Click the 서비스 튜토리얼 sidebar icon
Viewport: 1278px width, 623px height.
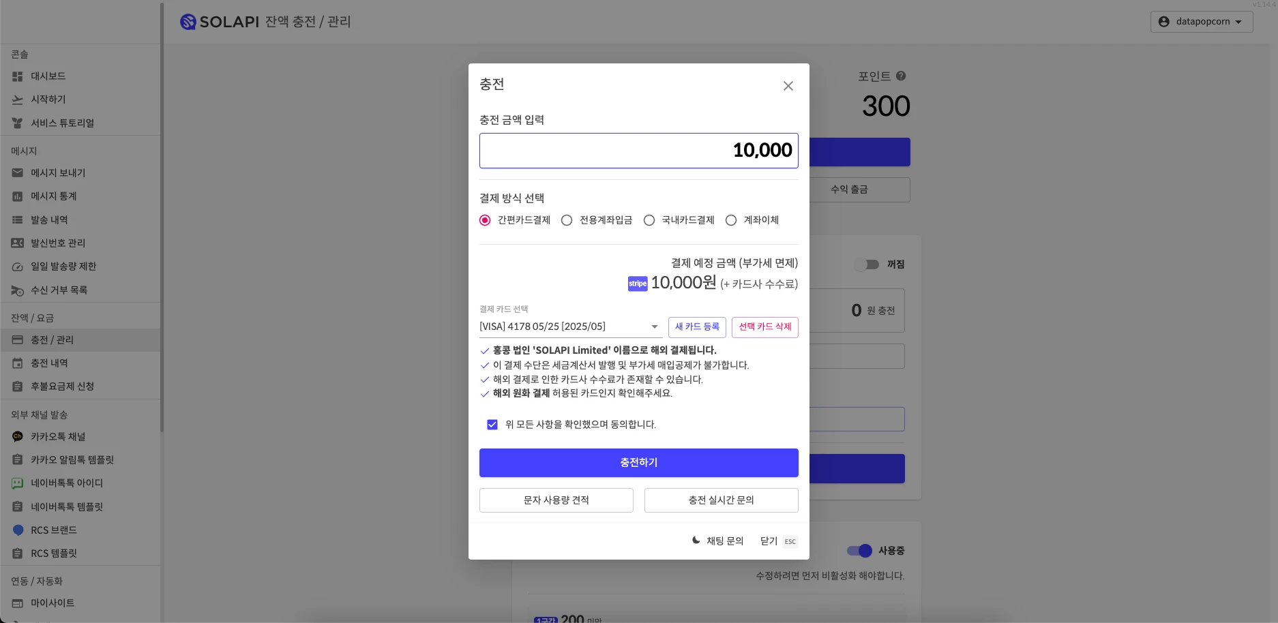(18, 123)
